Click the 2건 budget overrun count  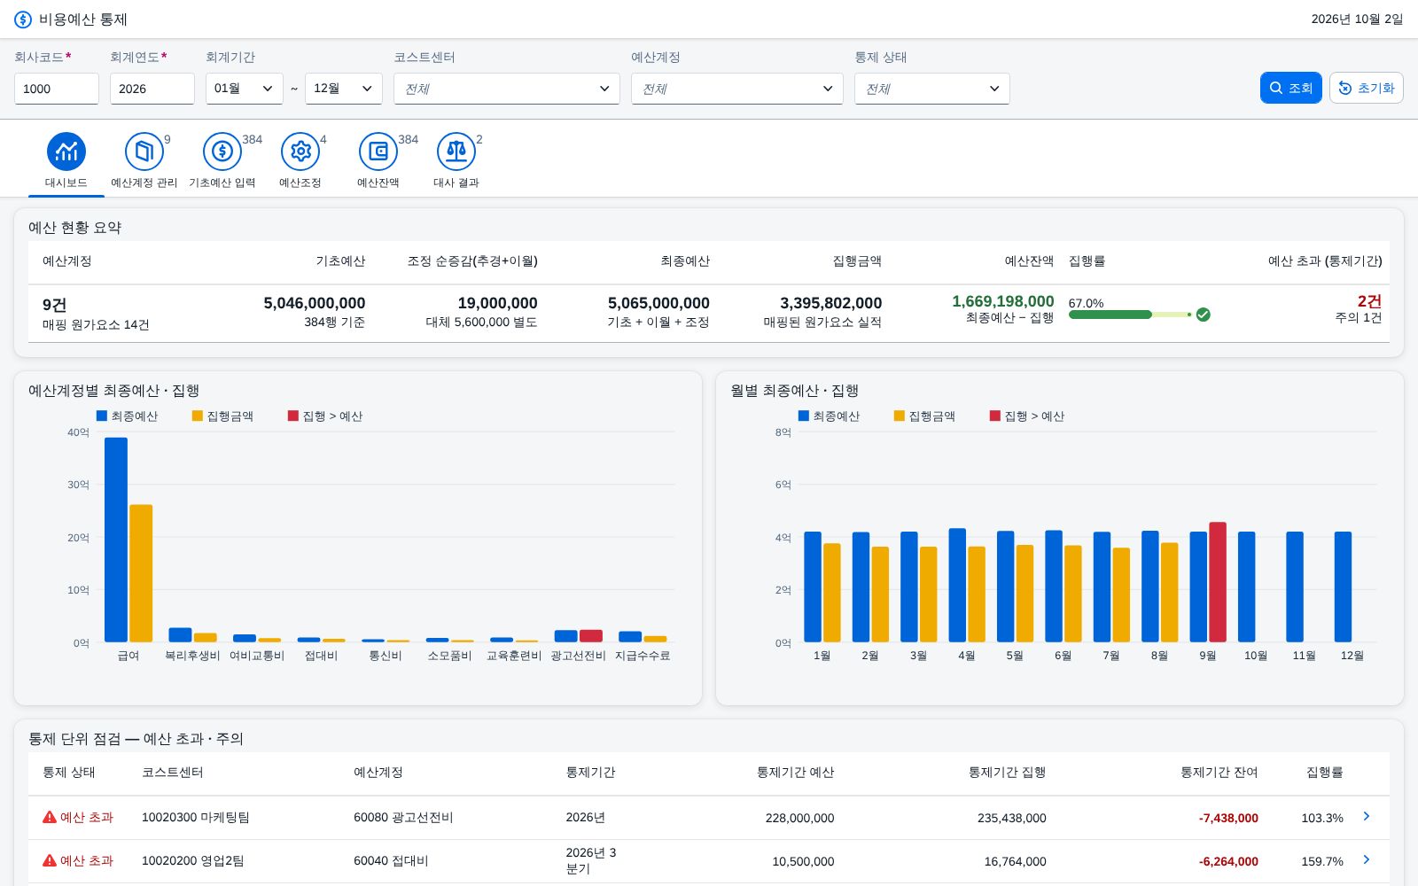(x=1369, y=301)
